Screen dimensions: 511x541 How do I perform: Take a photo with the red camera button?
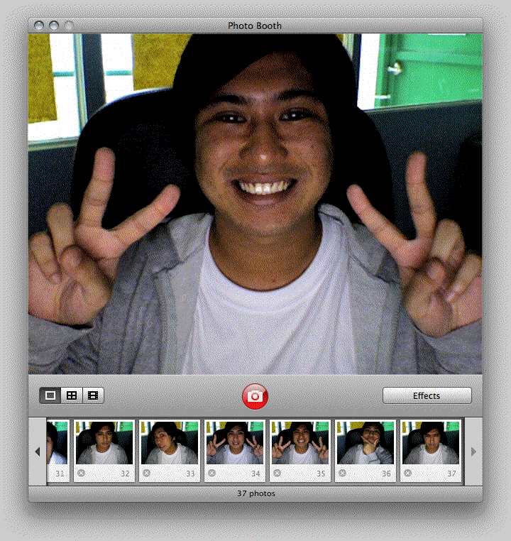255,396
